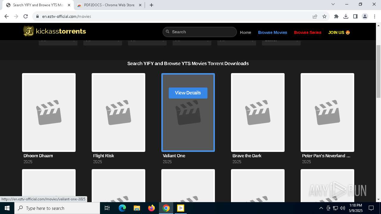Click View Details on Valiant One

(188, 93)
